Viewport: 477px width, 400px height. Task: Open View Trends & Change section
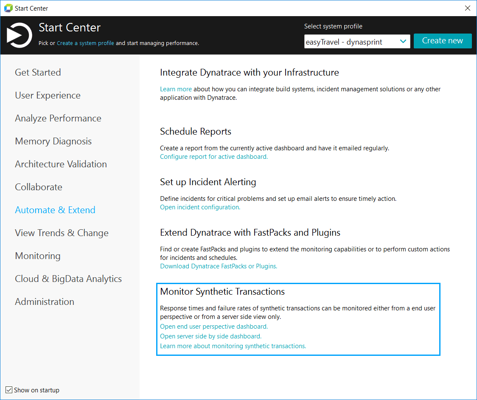[62, 233]
